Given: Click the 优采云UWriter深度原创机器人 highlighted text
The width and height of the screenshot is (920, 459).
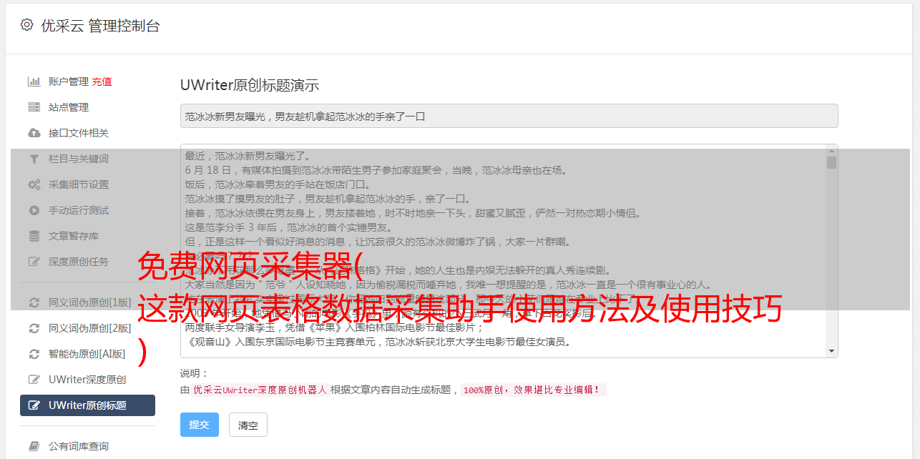Looking at the screenshot, I should [260, 390].
